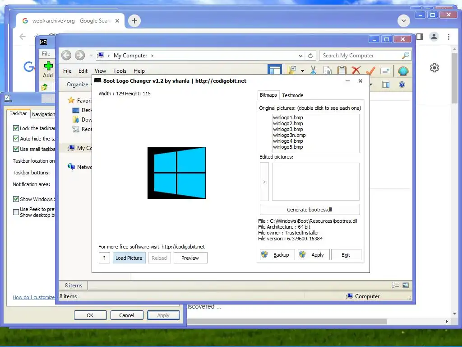Image resolution: width=462 pixels, height=347 pixels.
Task: Open the File menu in Explorer
Action: (x=67, y=71)
